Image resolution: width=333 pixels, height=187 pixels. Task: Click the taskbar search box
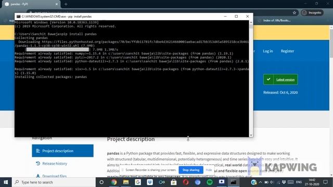click(54, 182)
